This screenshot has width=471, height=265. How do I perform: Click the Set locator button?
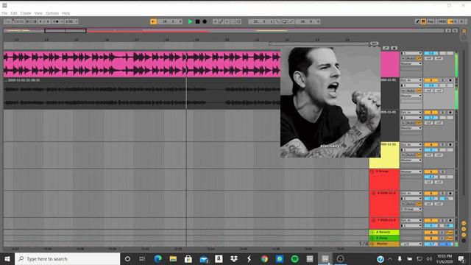coord(374,43)
